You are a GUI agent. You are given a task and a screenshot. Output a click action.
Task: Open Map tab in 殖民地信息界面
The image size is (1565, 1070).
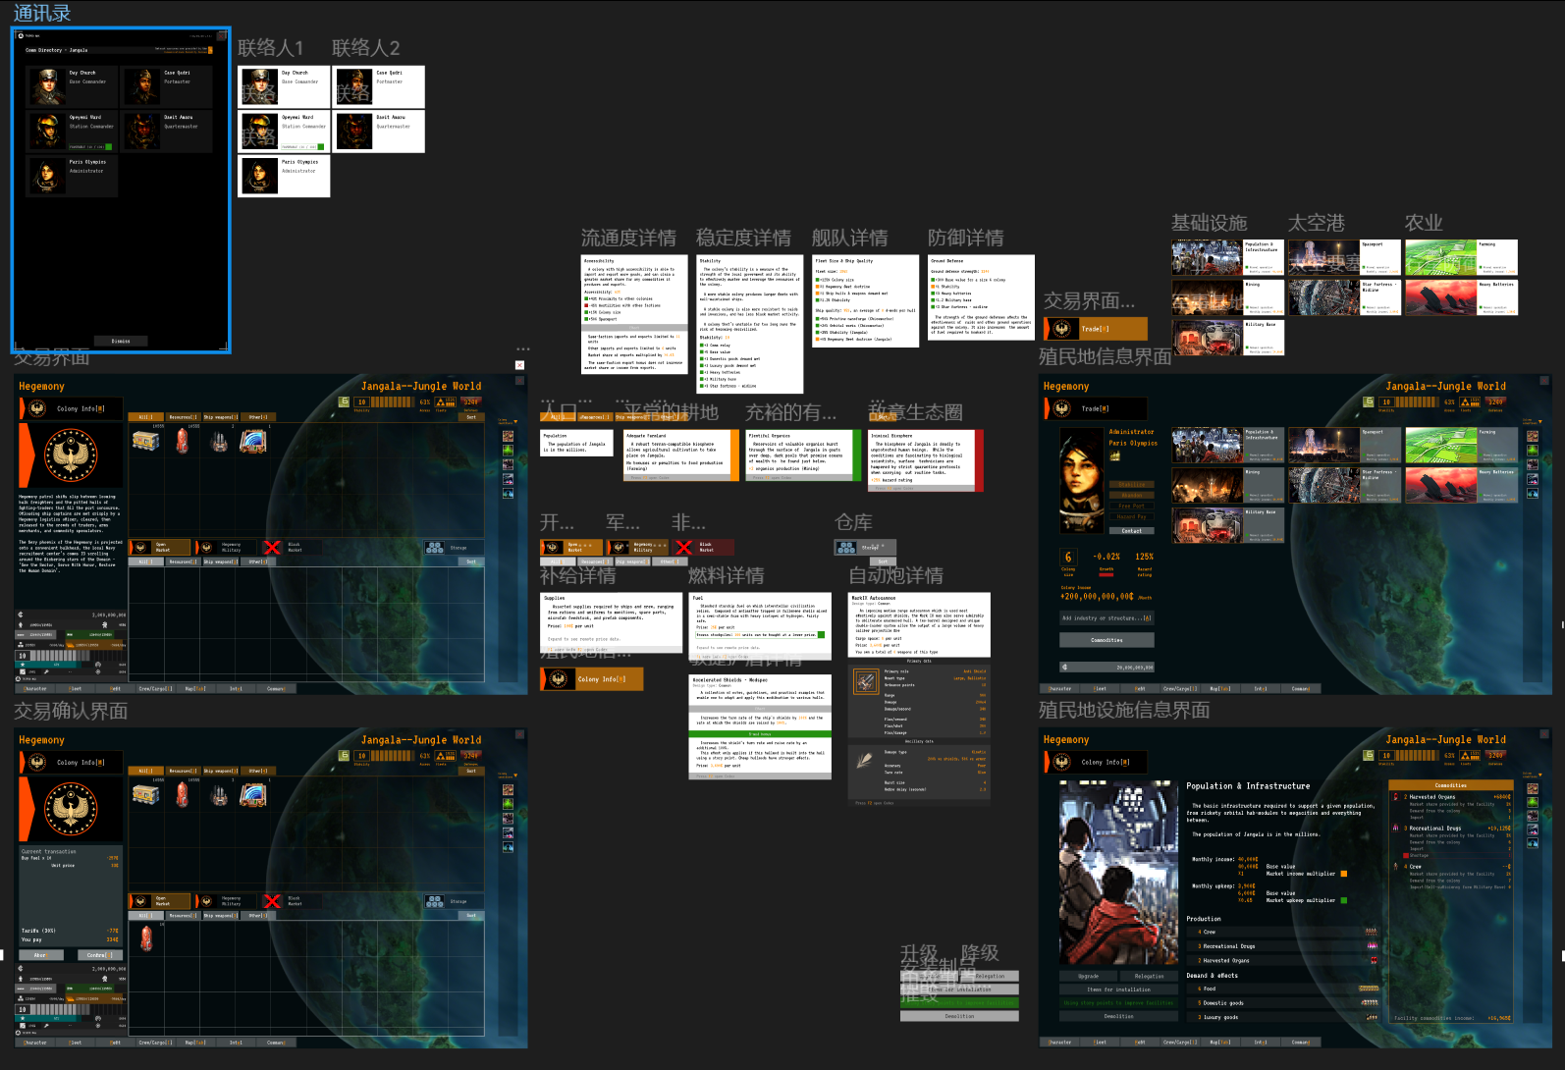pos(1220,688)
